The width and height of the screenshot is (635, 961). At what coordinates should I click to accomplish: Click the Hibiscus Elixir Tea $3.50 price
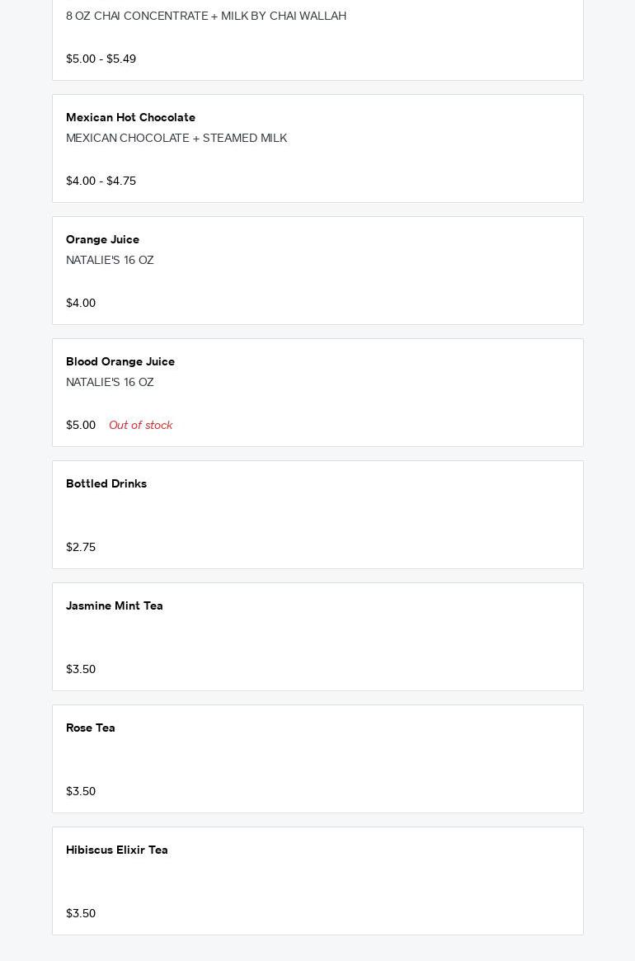[81, 914]
